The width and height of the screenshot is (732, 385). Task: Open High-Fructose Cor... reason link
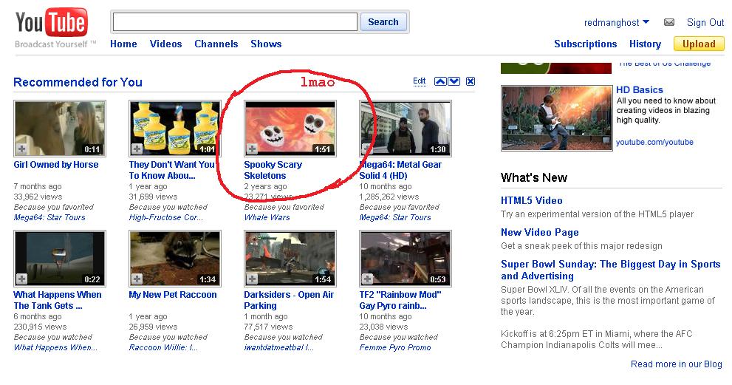[165, 217]
